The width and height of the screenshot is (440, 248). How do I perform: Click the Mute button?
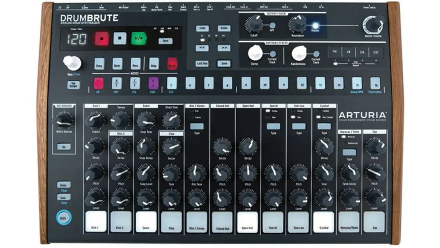coord(64,185)
